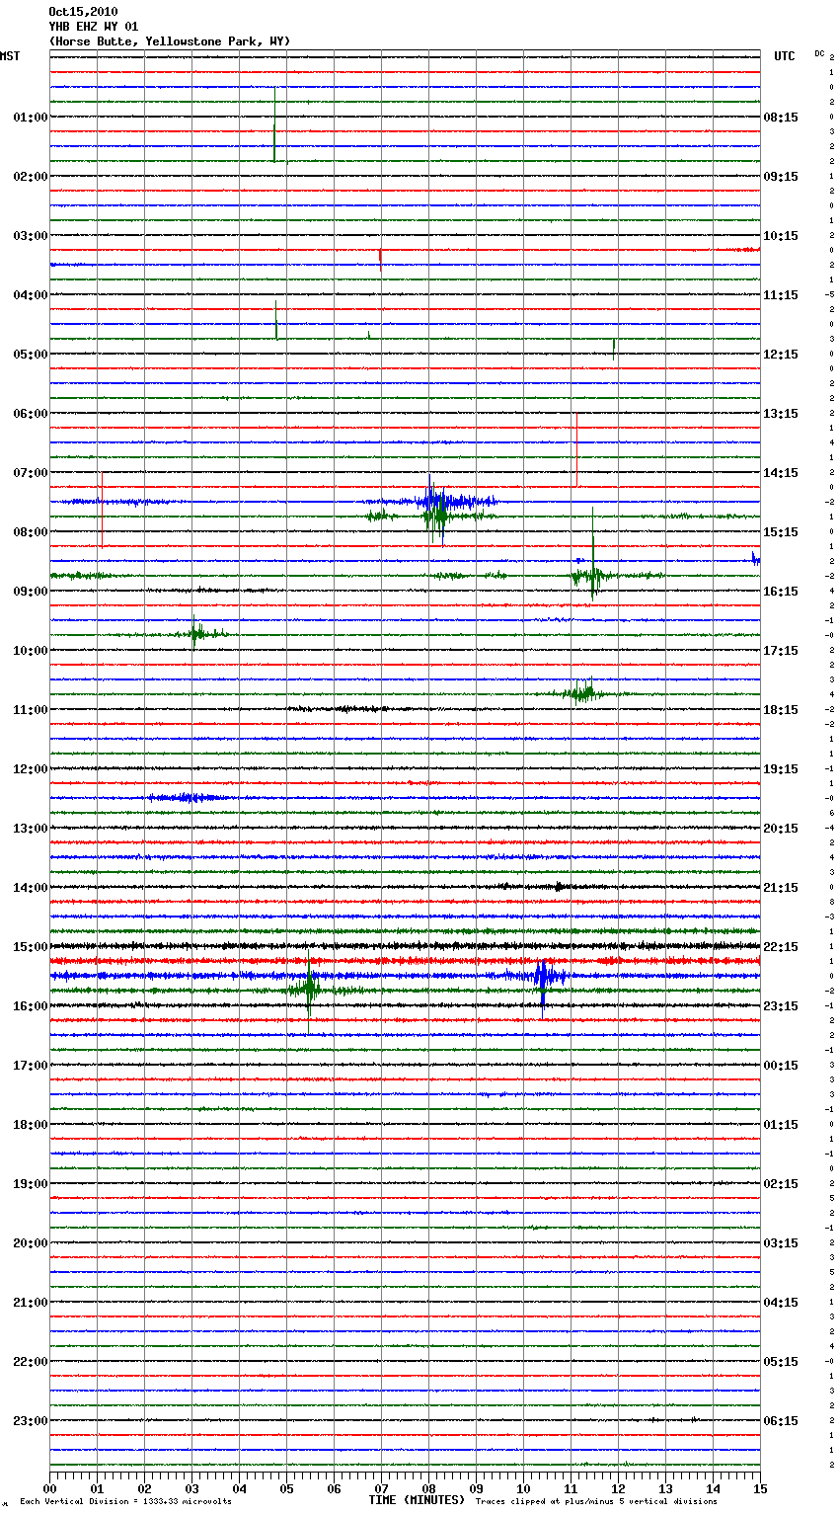The height and width of the screenshot is (1515, 839).
Task: Select the station code 'YHB EHZ WY 01'
Action: coord(93,27)
